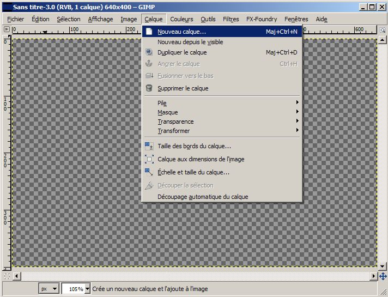Viewport: 388px width, 297px height.
Task: Click the Dupliquer le calque icon
Action: pyautogui.click(x=149, y=53)
